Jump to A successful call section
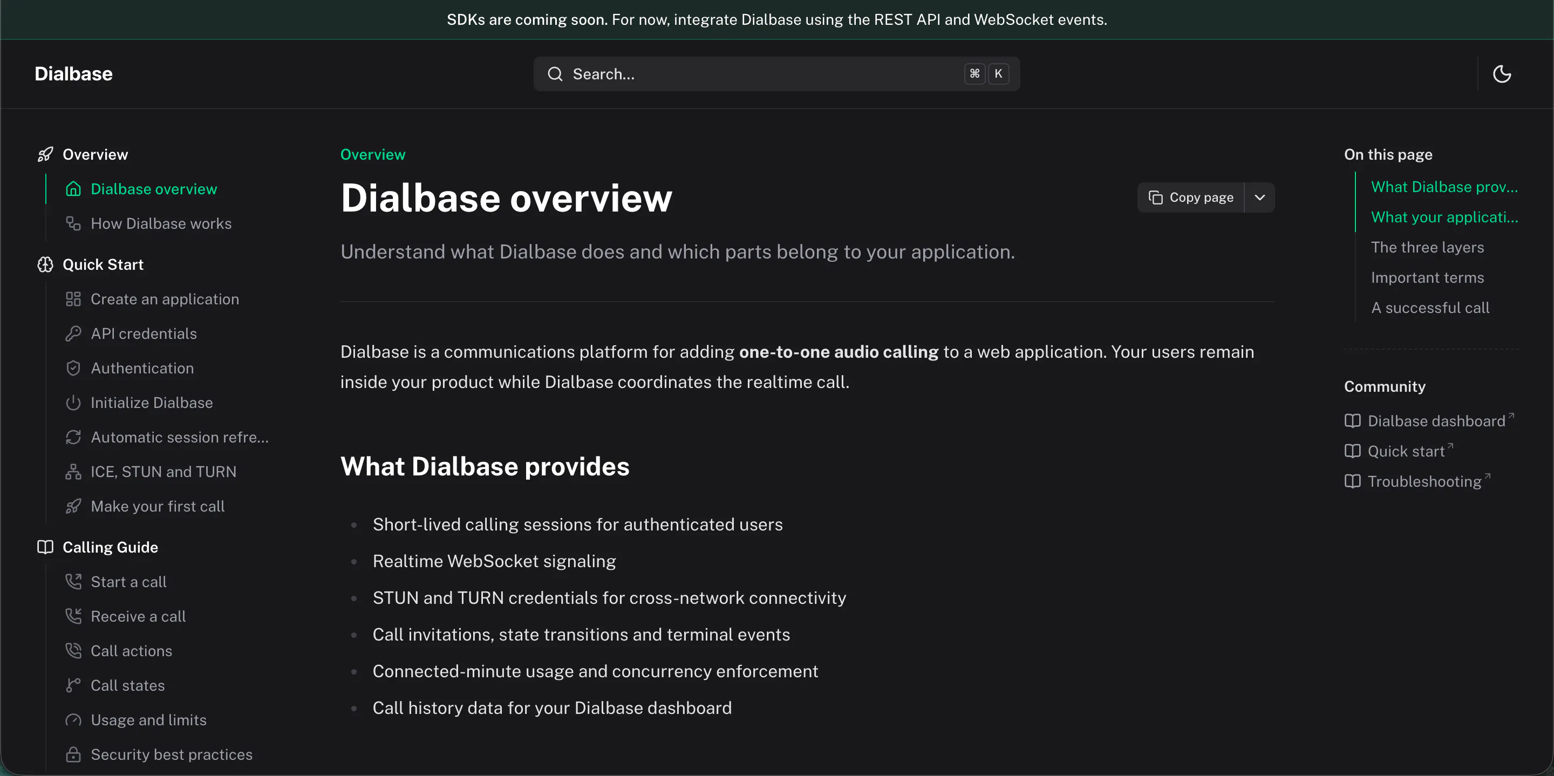Image resolution: width=1554 pixels, height=776 pixels. tap(1430, 308)
